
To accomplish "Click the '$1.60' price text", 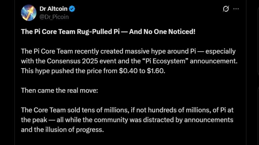I will (x=156, y=71).
